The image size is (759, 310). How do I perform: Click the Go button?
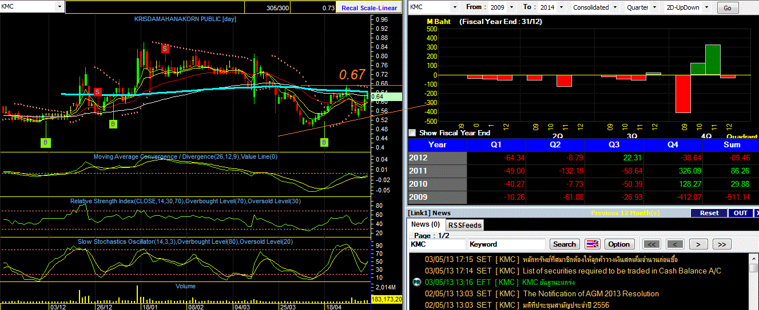pyautogui.click(x=728, y=8)
